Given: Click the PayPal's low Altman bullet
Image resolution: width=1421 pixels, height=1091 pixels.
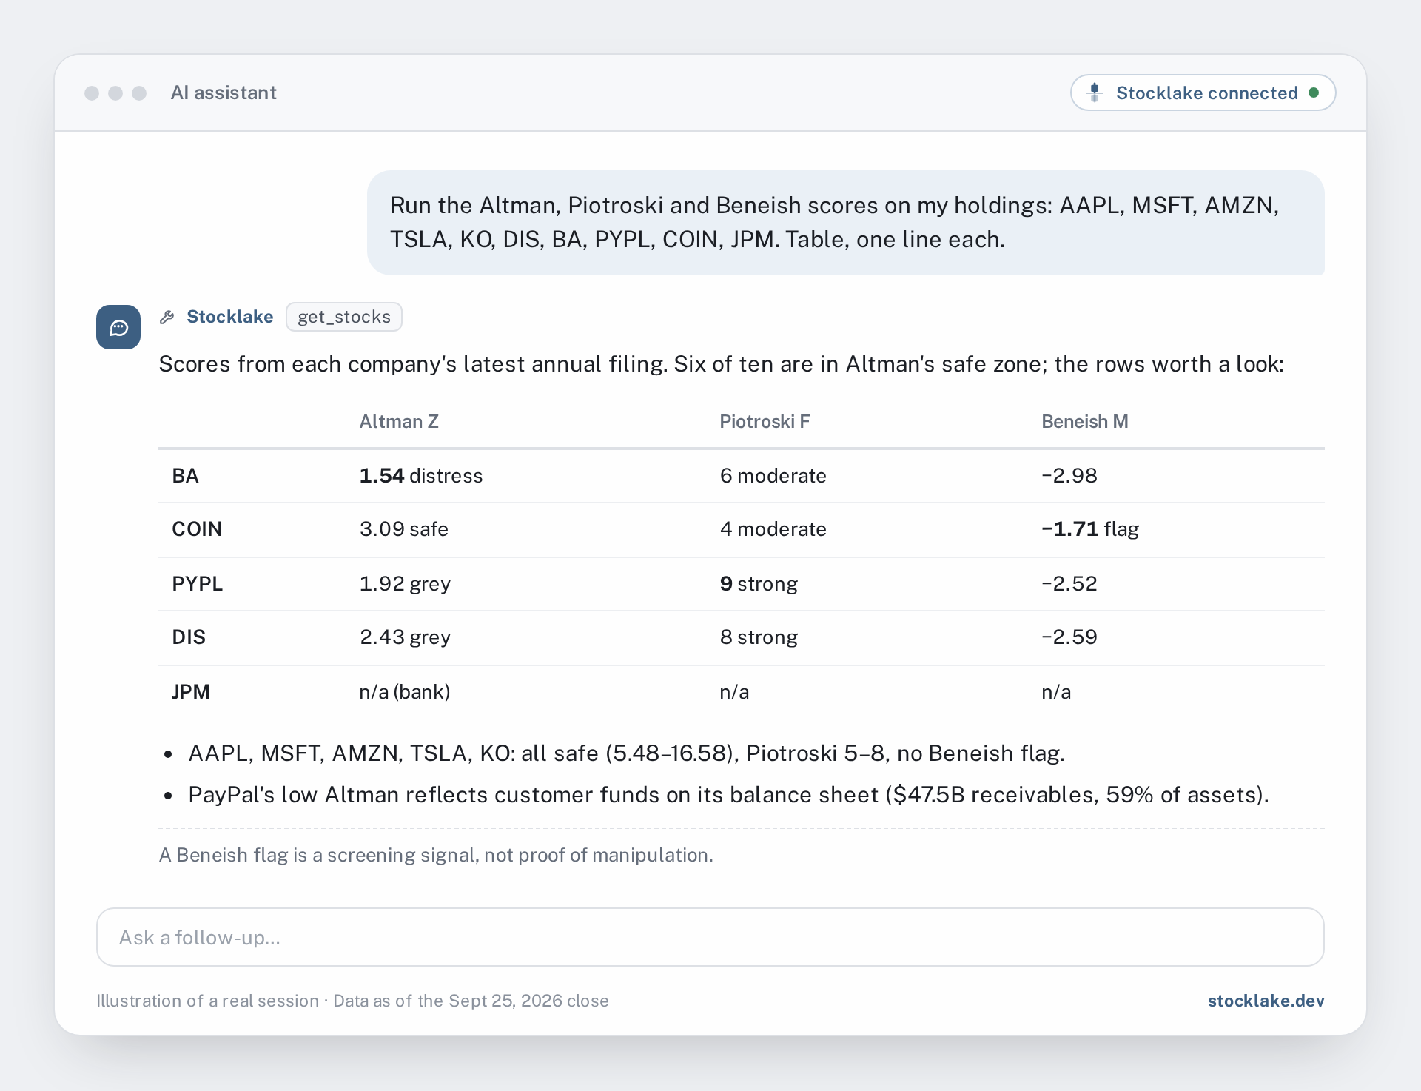Looking at the screenshot, I should click(728, 794).
